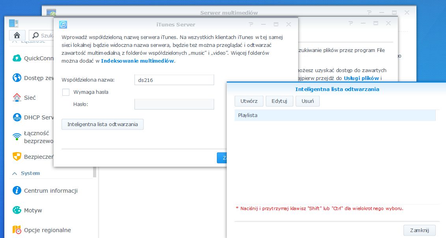Screen dimensions: 446x238
Task: Open Opcje regionalne sidebar entry
Action: tap(47, 230)
